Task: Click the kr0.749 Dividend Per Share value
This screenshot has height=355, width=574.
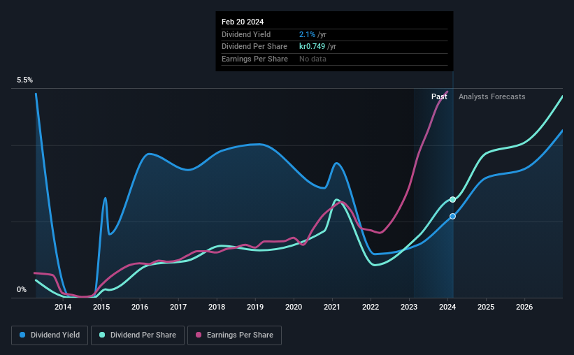Action: (313, 47)
